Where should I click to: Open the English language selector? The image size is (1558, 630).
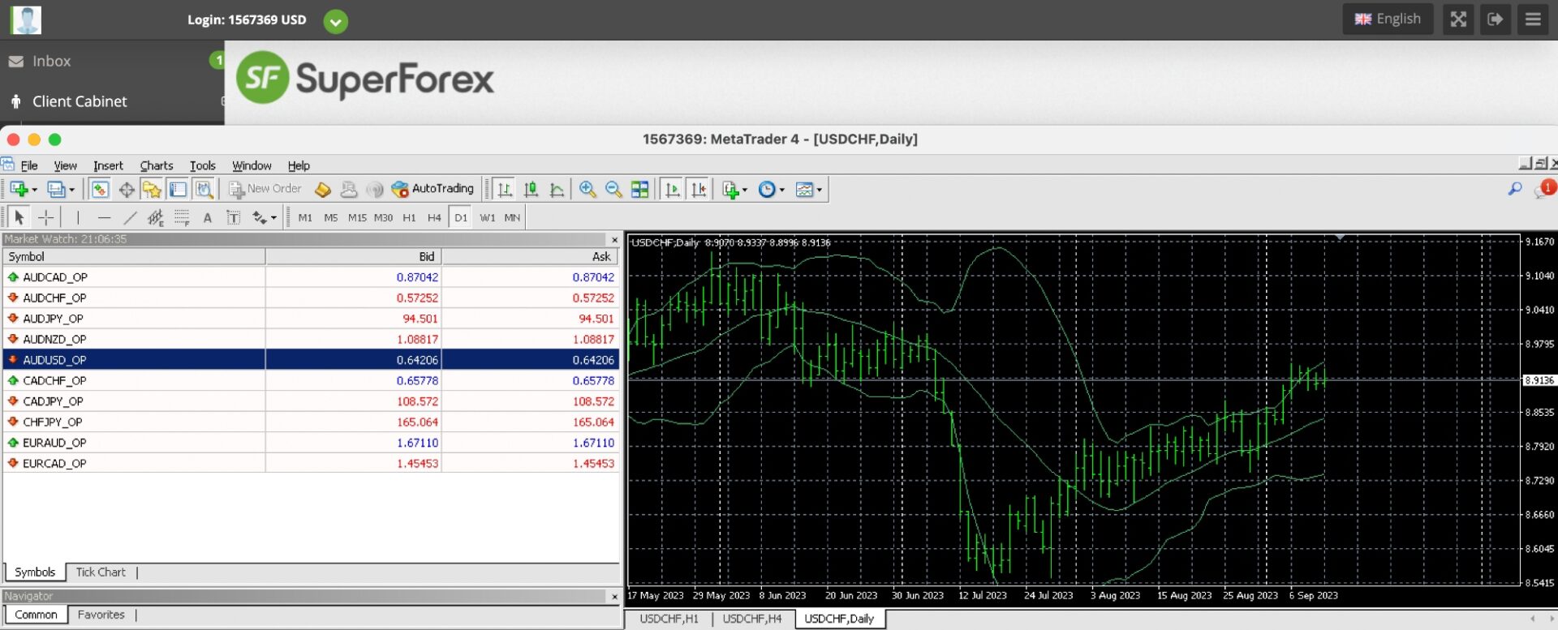(x=1388, y=19)
